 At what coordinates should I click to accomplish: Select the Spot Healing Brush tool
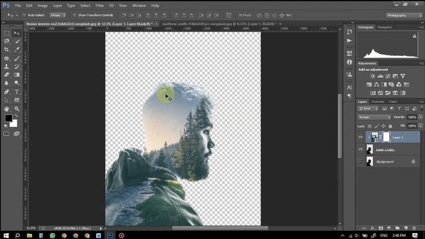tap(7, 58)
